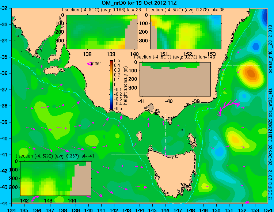The height and width of the screenshot is (212, 274).
Task: Click the main map longitude label 134
Action: 12,210
